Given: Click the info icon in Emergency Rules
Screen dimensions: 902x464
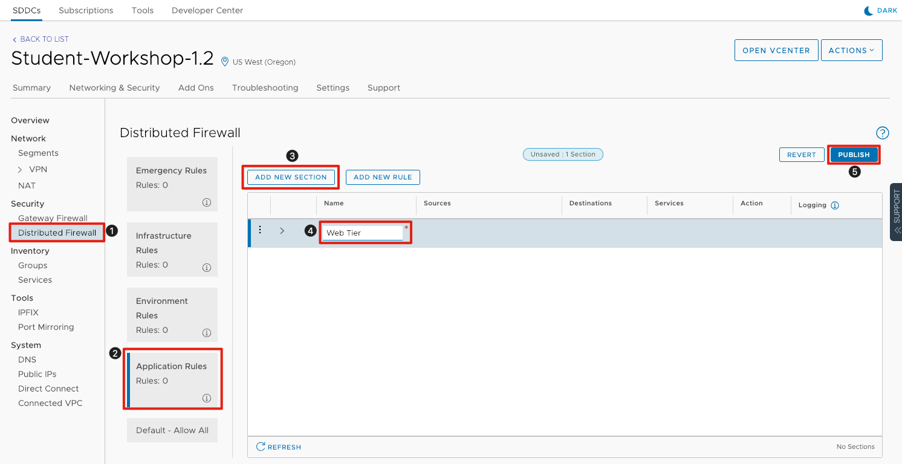Looking at the screenshot, I should 207,202.
